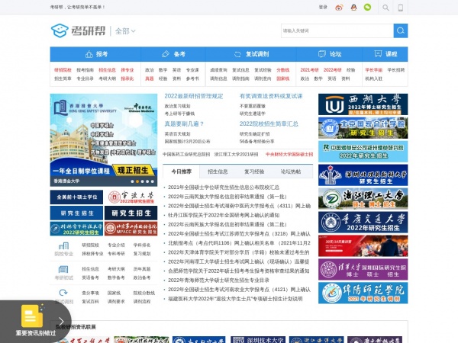Open 报考指南 under the 报考 menu
The height and width of the screenshot is (343, 458).
coord(85,70)
